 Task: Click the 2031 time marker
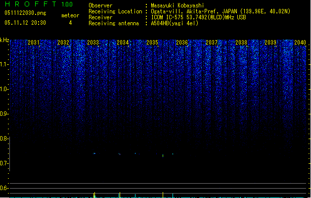click(x=34, y=42)
